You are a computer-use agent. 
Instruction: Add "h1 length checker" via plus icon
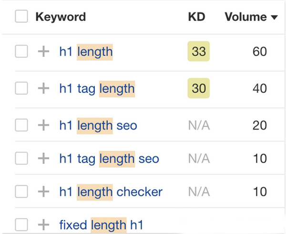[43, 192]
